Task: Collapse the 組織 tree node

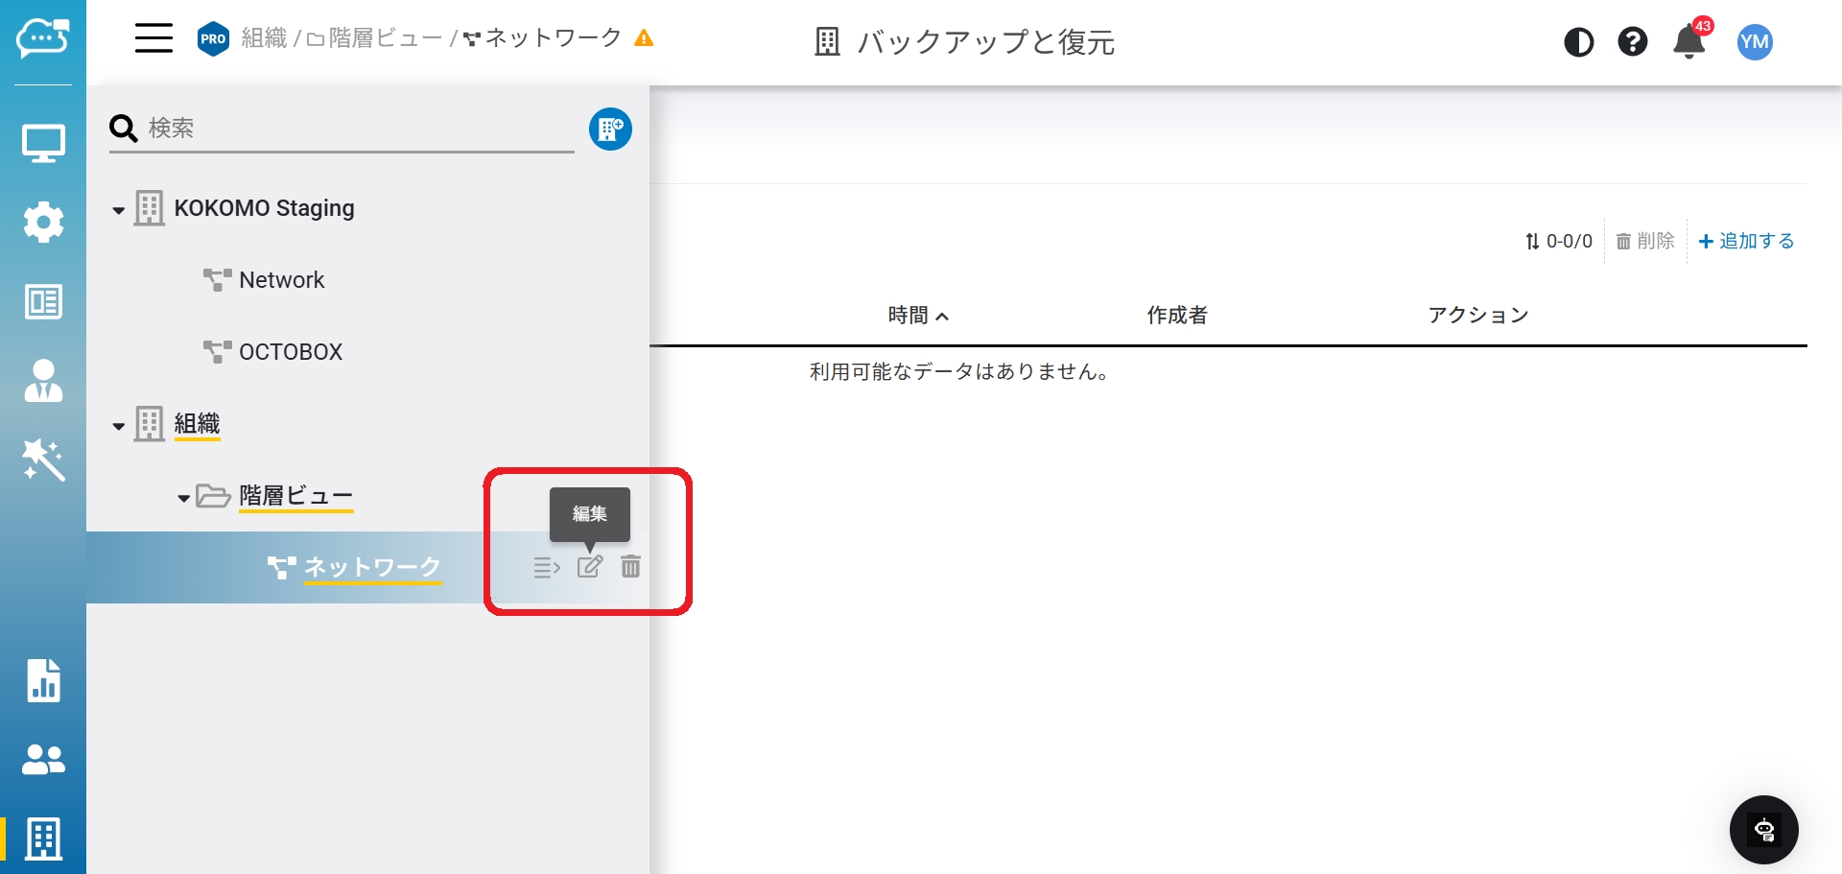Action: [119, 426]
